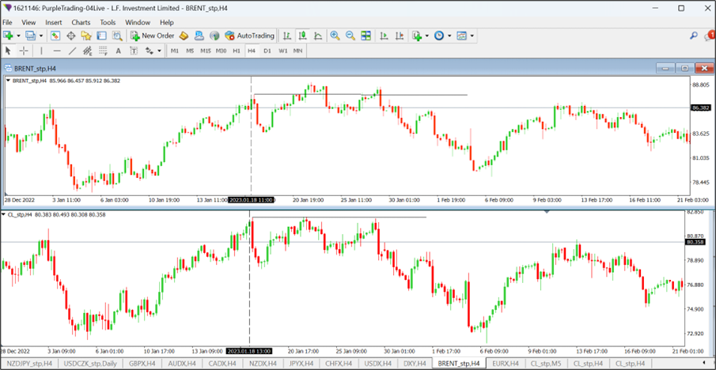The height and width of the screenshot is (370, 716).
Task: Switch to the NZDJPY_stp,H4 chart tab
Action: (x=29, y=364)
